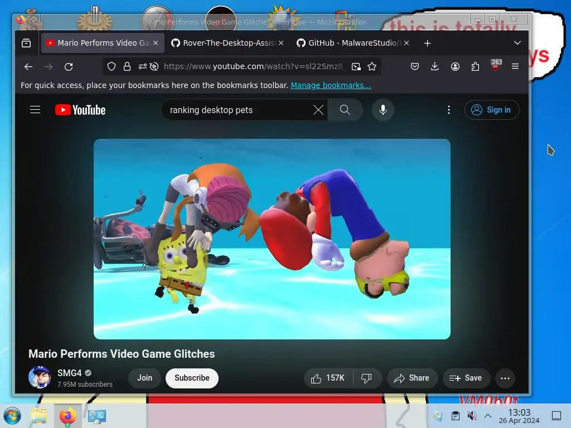Click uBlock Origin icon showing 263

495,66
